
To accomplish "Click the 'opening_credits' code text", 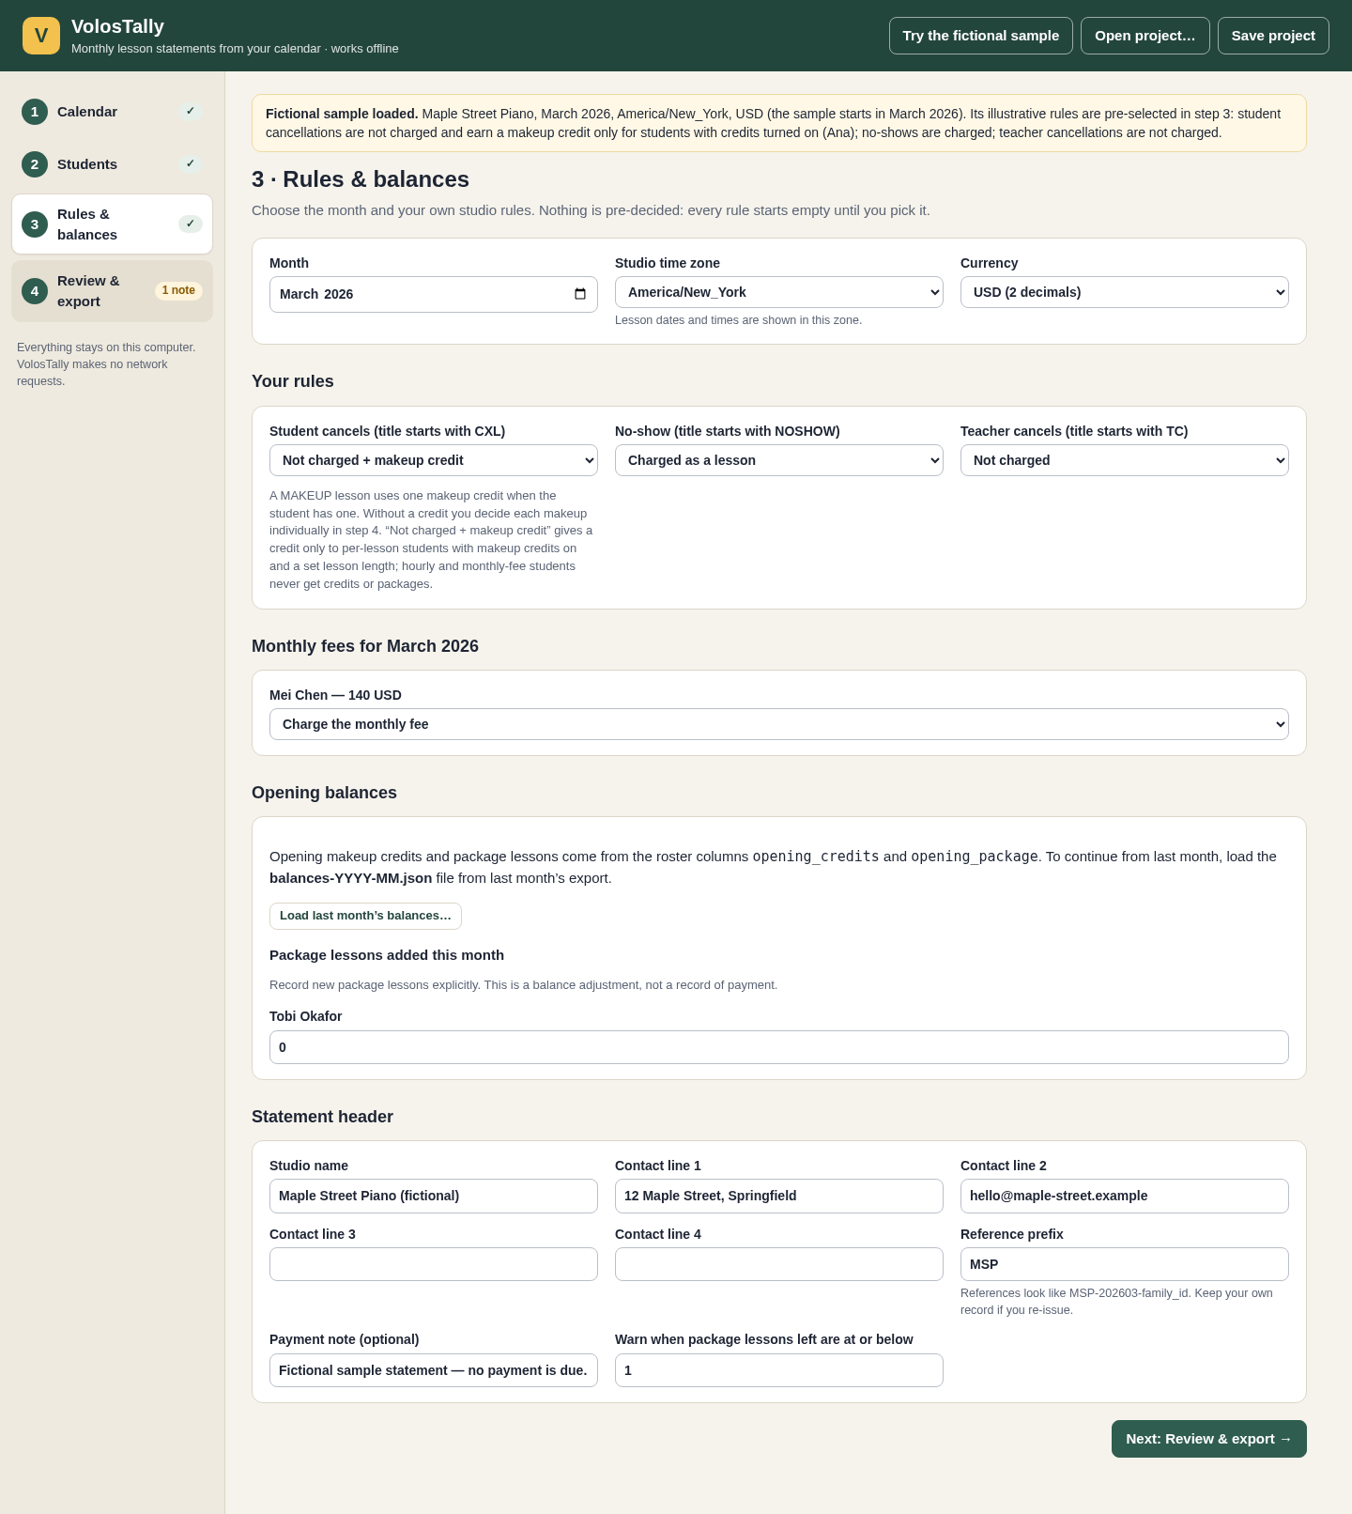I will coord(816,857).
